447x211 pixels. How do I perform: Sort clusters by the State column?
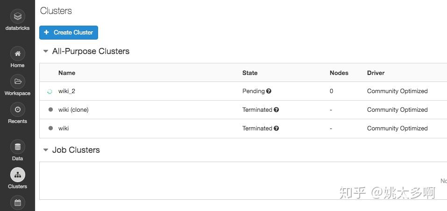coord(250,73)
